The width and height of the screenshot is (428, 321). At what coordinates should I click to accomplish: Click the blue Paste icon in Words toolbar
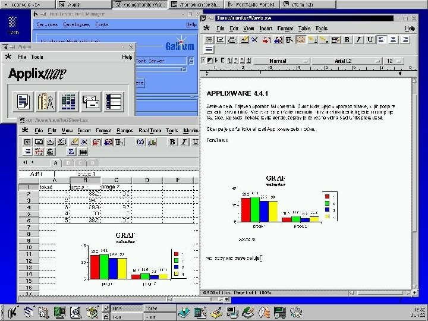click(278, 40)
